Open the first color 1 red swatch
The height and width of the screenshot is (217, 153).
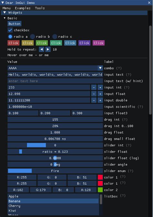click(x=100, y=177)
